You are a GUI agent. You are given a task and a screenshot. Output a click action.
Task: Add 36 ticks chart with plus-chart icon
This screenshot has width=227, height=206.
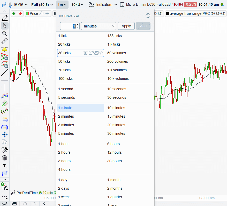tap(96, 53)
